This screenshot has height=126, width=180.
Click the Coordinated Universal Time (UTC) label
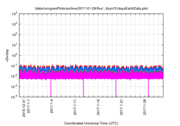coord(91,123)
